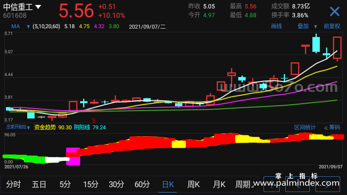Click the Y-axis label 3.17

pos(8,120)
